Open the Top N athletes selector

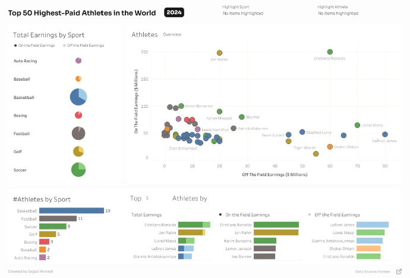(x=147, y=199)
